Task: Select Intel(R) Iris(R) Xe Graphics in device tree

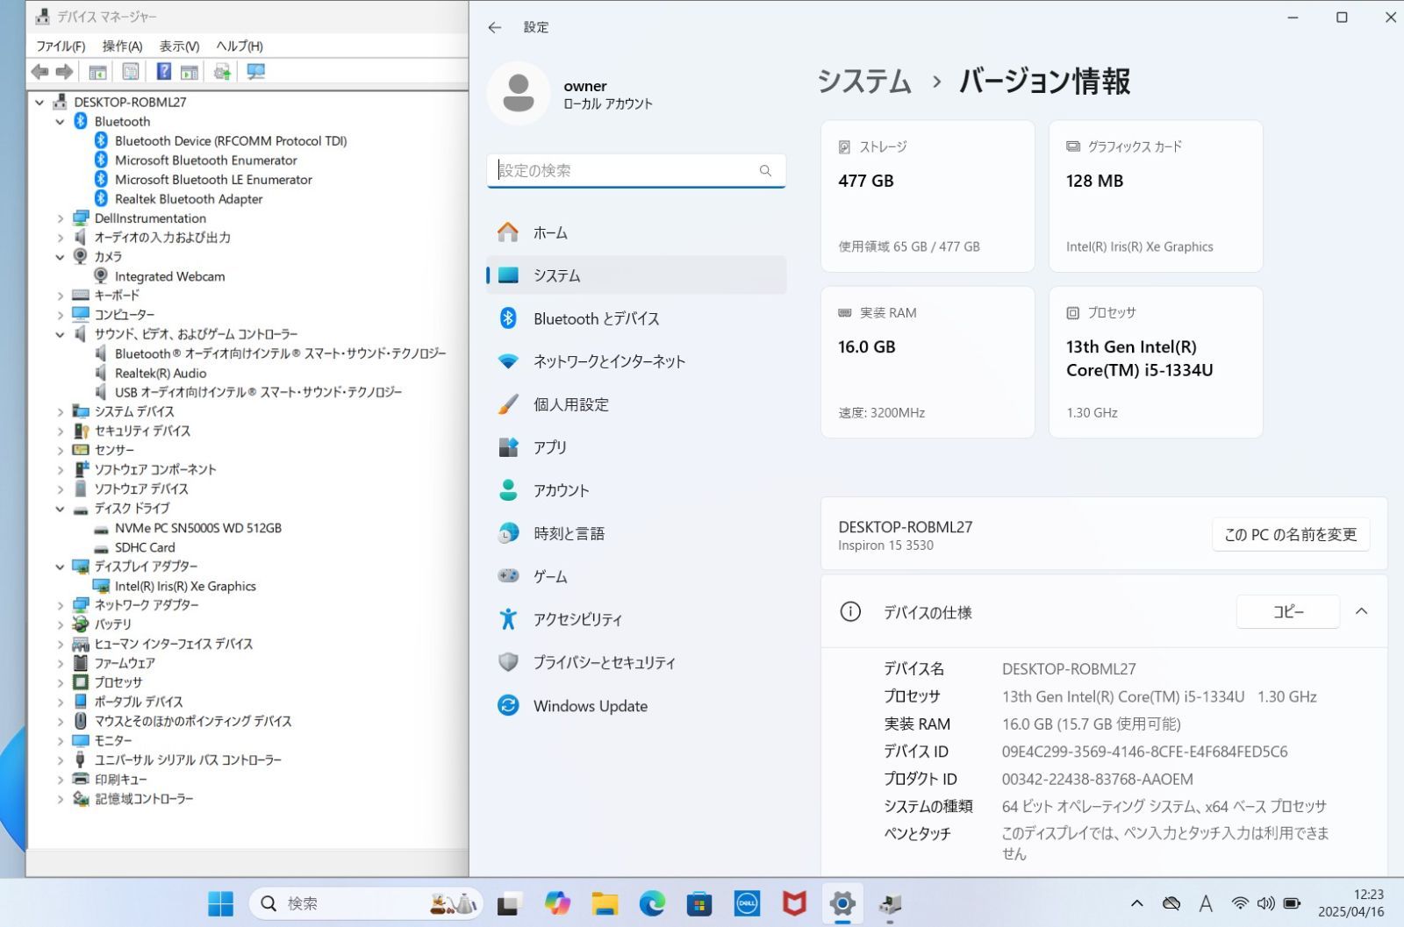Action: (x=185, y=586)
